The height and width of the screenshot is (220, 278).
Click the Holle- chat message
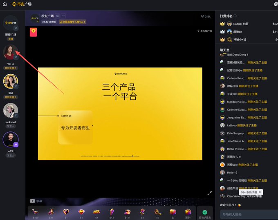229,173
